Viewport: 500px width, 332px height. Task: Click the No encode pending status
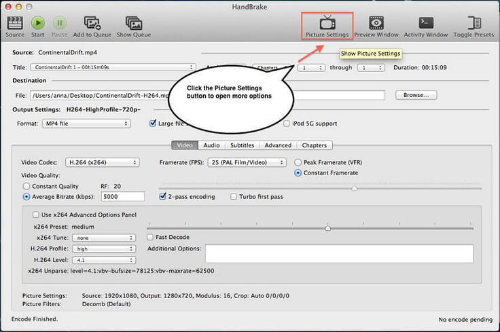pyautogui.click(x=465, y=319)
